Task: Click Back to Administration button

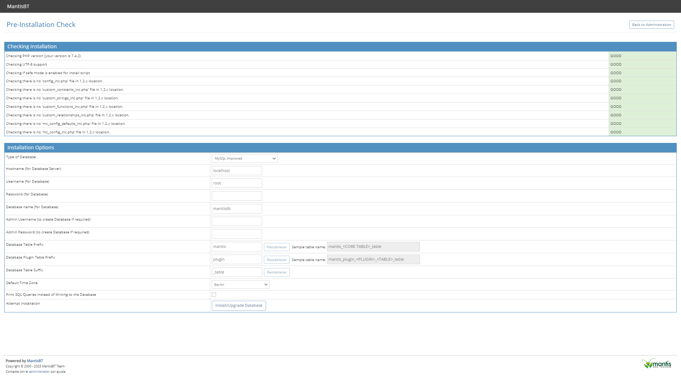Action: click(651, 25)
